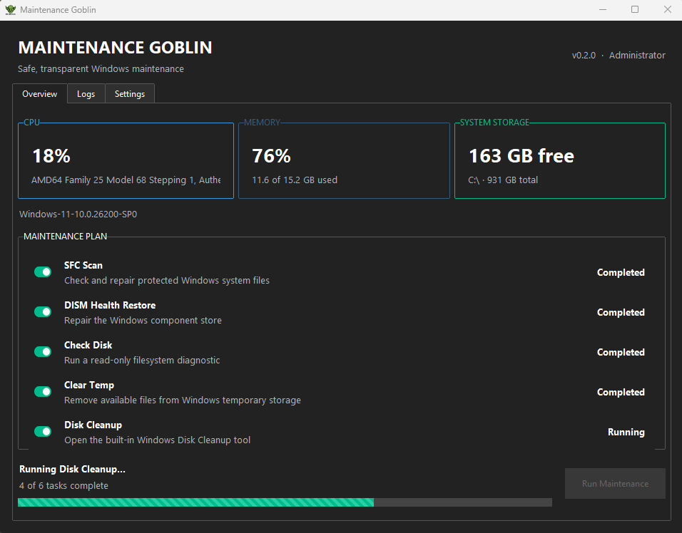Click the Running status for Disk Cleanup
This screenshot has width=682, height=533.
pos(626,433)
